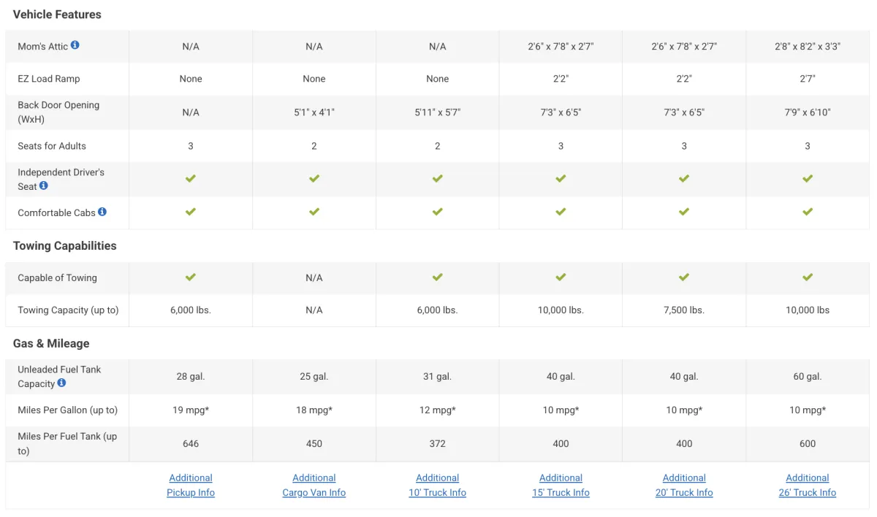Open Additional Pickup Info link

(x=191, y=485)
